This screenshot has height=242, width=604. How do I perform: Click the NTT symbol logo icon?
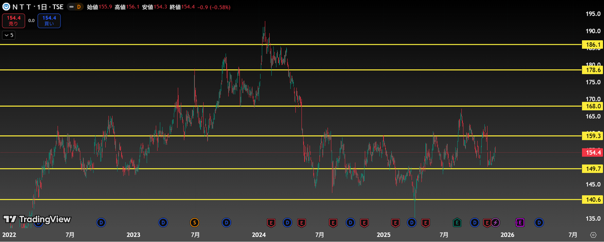7,8
